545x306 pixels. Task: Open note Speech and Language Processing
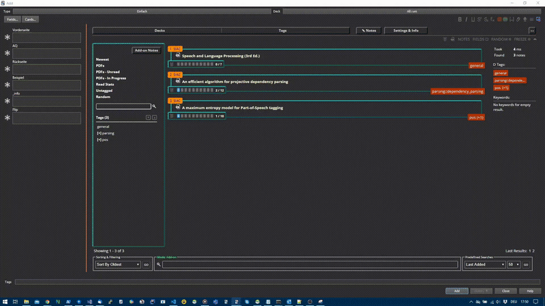click(221, 56)
